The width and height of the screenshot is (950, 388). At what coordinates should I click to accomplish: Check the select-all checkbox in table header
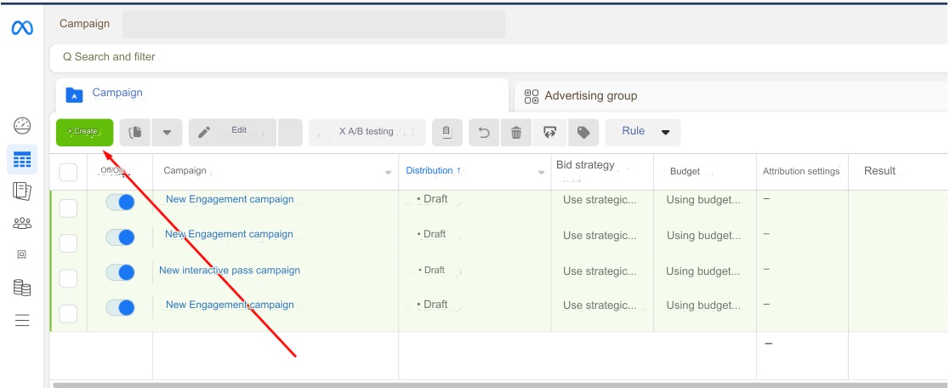click(x=68, y=172)
